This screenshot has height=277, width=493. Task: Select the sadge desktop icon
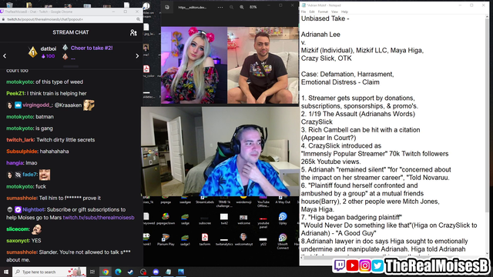[185, 219]
